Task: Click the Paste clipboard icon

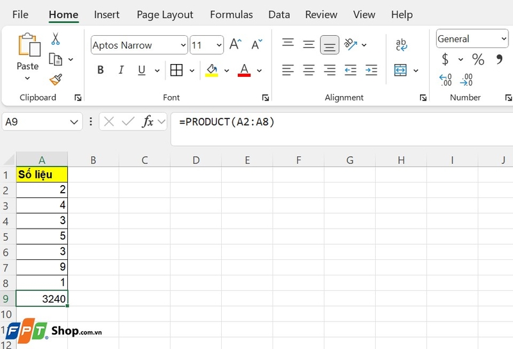Action: [x=29, y=45]
